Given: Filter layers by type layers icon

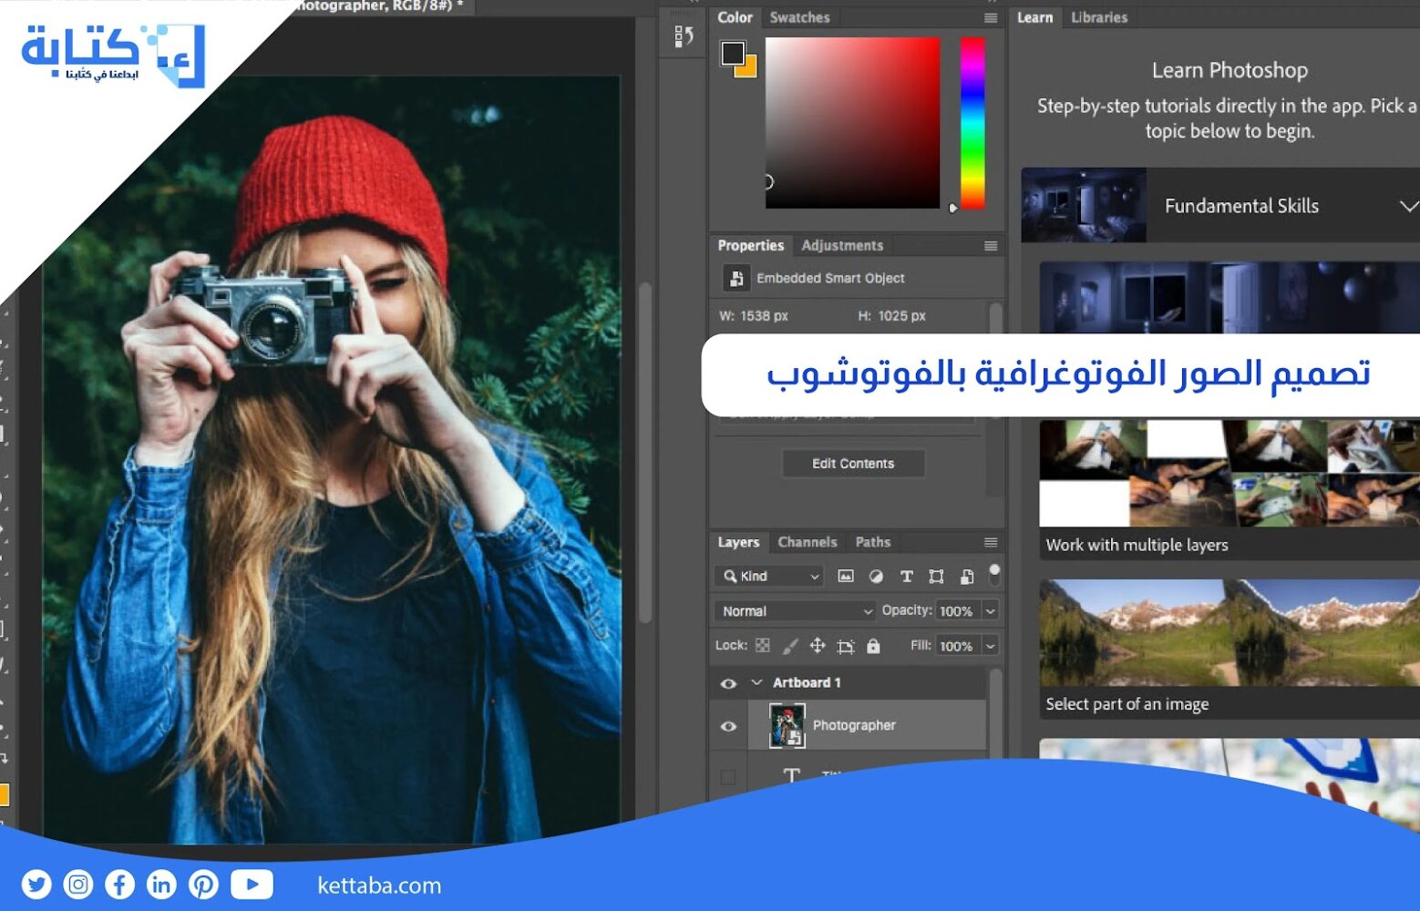Looking at the screenshot, I should [x=906, y=576].
